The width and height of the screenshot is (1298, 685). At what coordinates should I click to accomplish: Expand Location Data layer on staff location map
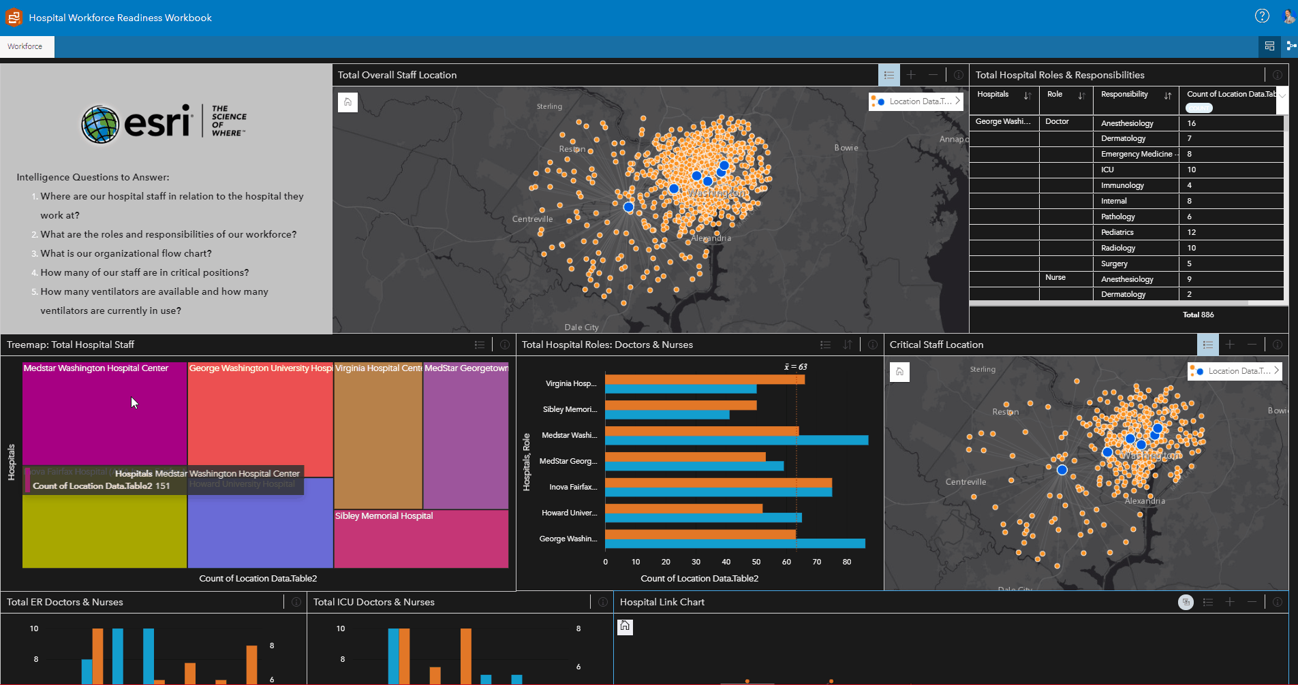pyautogui.click(x=958, y=101)
